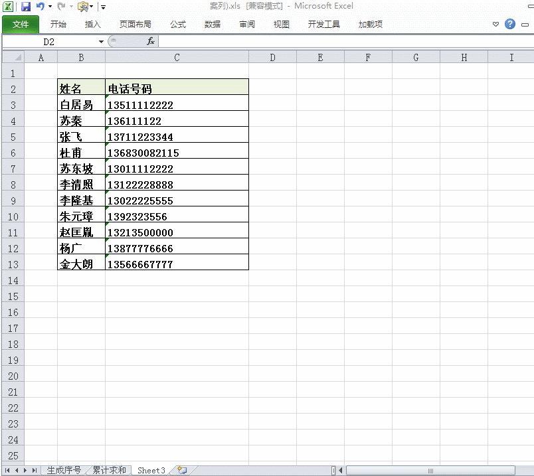
Task: Expand the Name Box dropdown arrow
Action: (101, 42)
